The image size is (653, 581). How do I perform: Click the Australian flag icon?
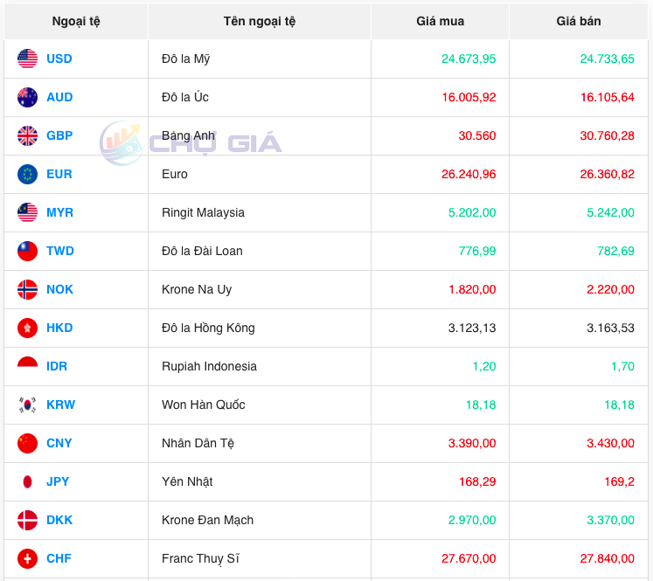[x=27, y=97]
